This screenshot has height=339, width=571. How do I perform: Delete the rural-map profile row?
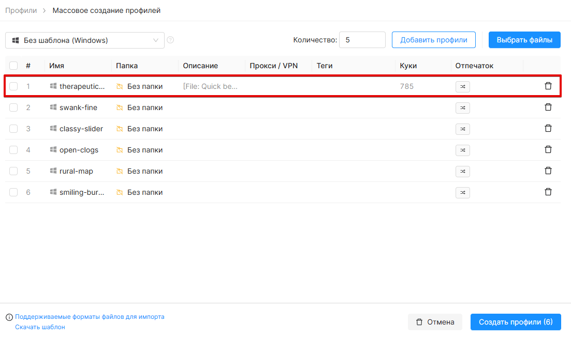(x=548, y=171)
